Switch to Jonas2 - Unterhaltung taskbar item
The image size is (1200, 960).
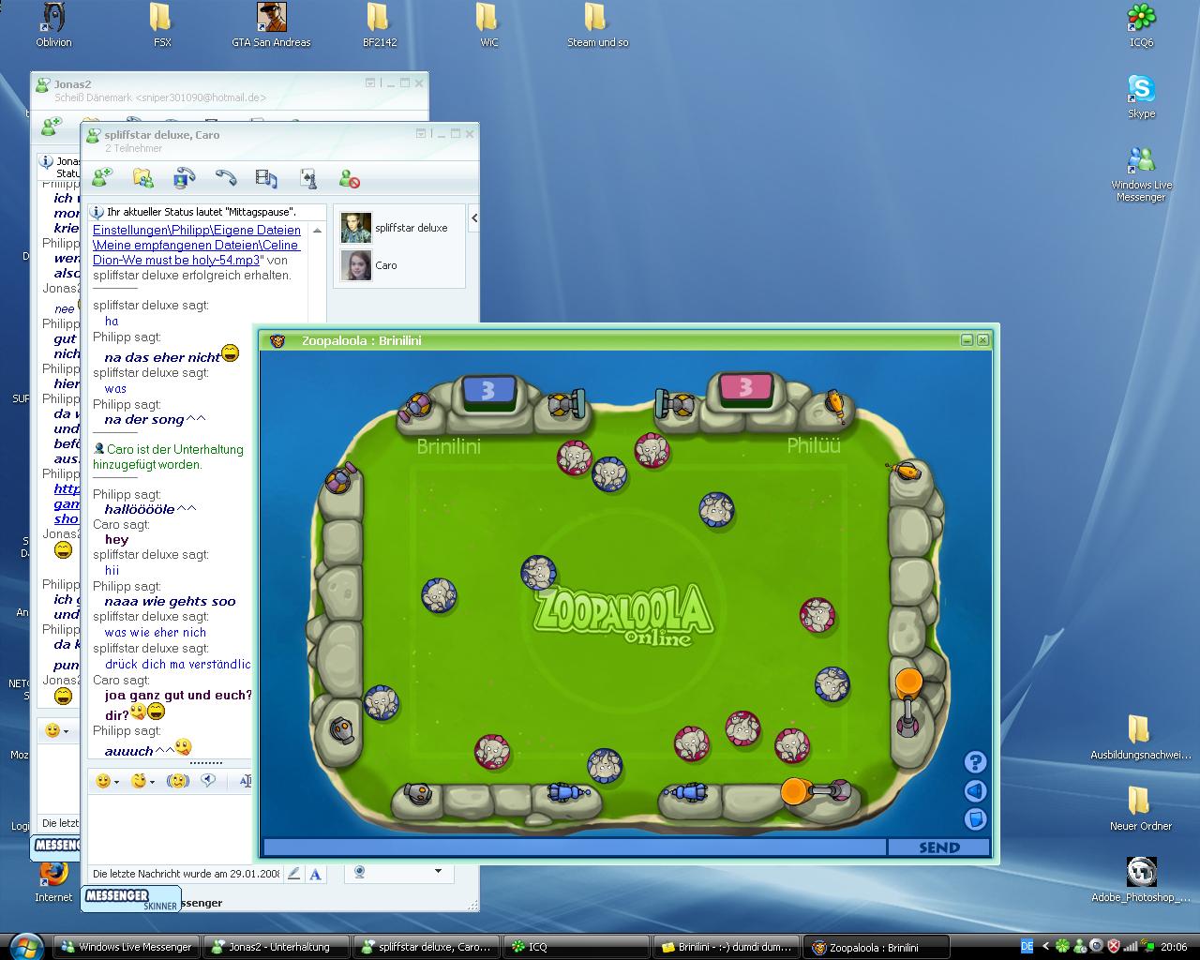pyautogui.click(x=276, y=947)
